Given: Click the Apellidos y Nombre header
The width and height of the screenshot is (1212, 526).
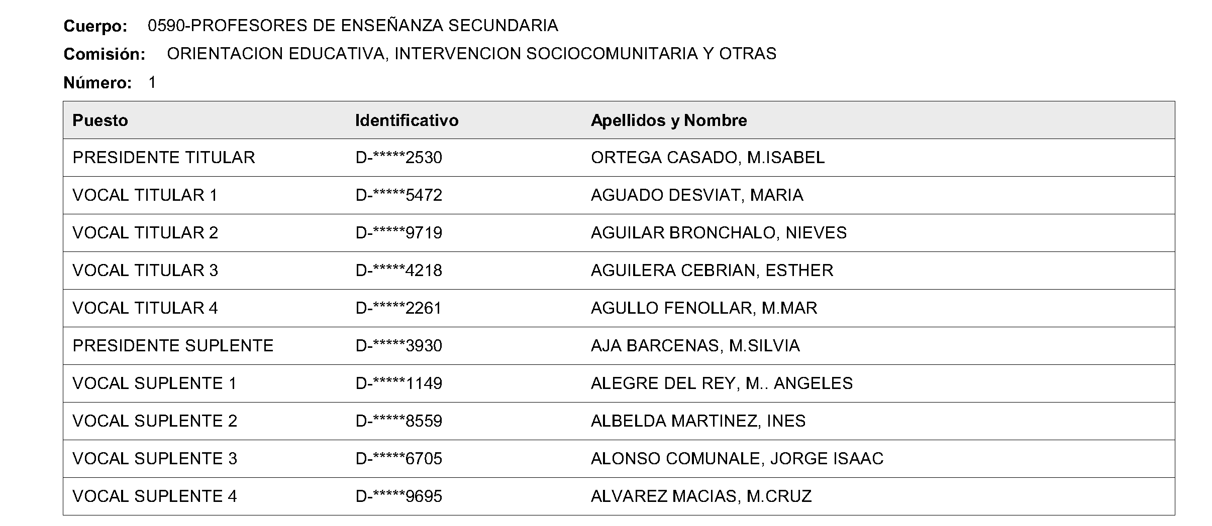Looking at the screenshot, I should [x=668, y=120].
